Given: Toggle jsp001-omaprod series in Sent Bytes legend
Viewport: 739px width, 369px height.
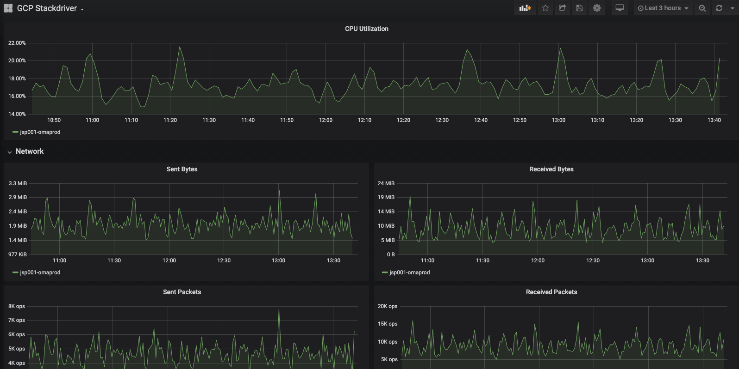Looking at the screenshot, I should point(37,272).
